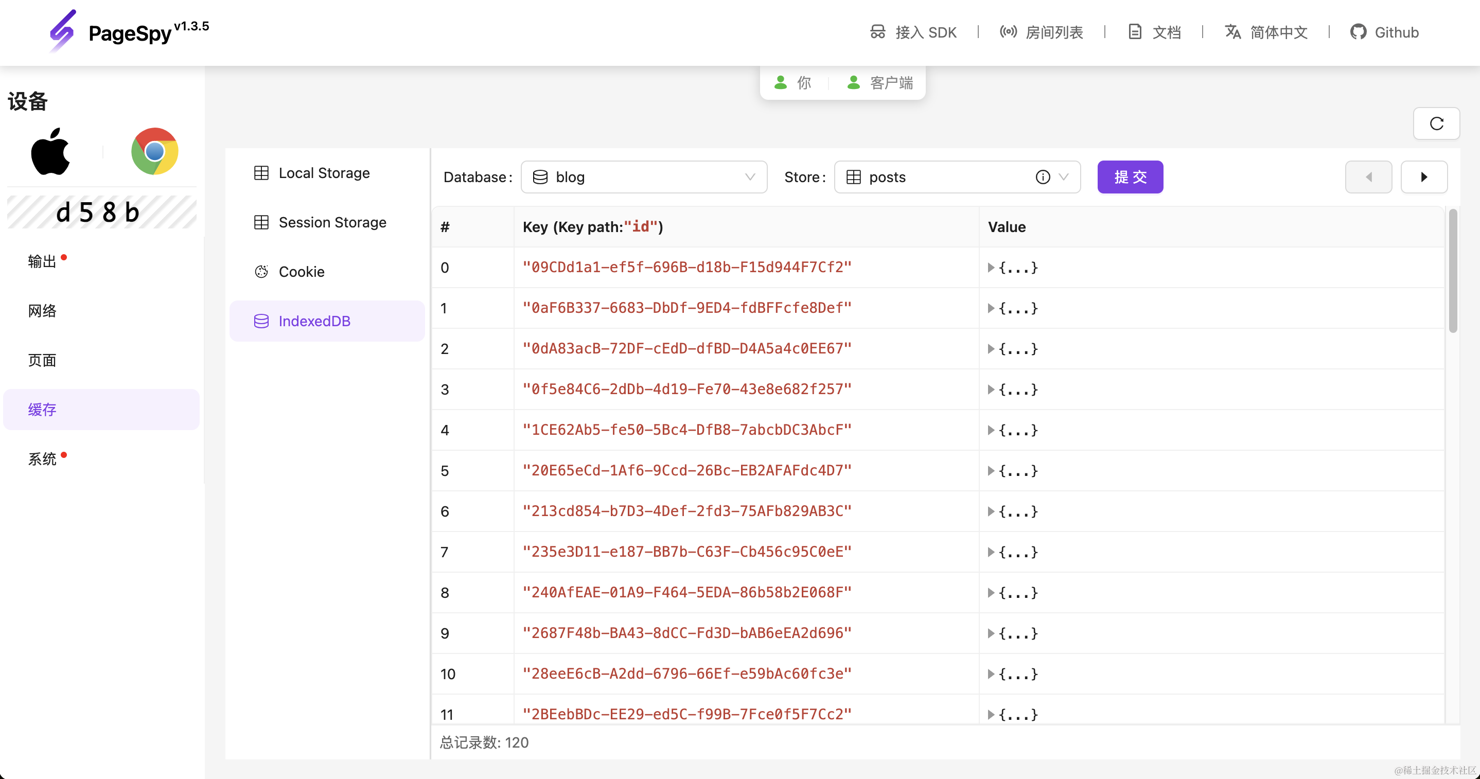
Task: Open the Store posts dropdown
Action: [942, 177]
